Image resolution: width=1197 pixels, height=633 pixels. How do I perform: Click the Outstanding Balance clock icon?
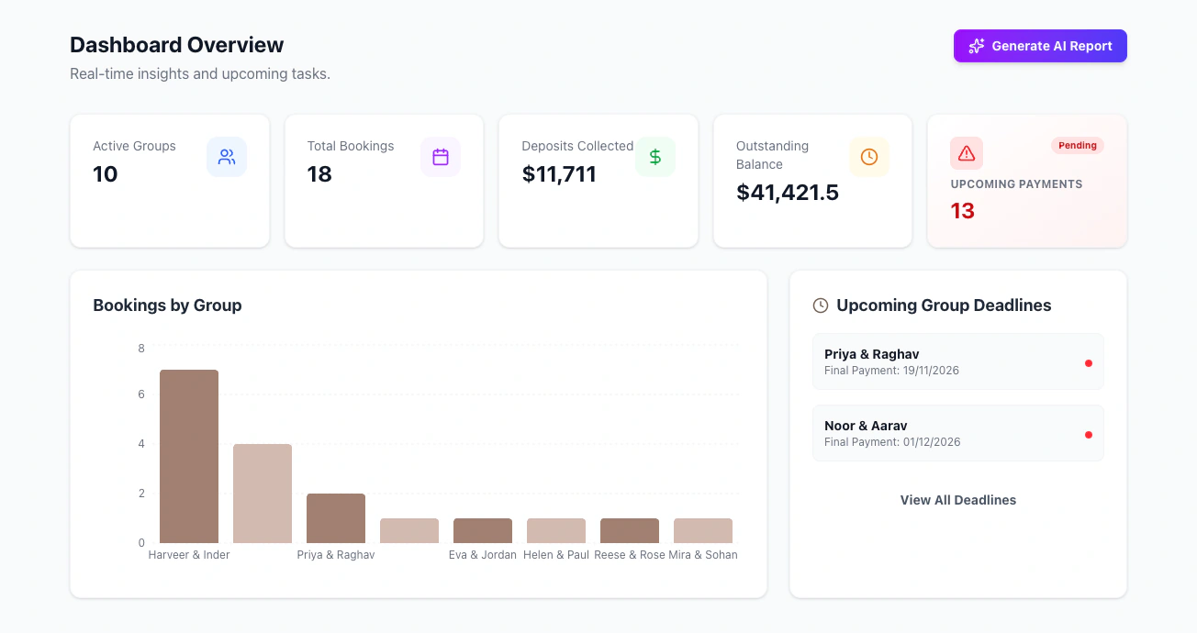[x=869, y=157]
